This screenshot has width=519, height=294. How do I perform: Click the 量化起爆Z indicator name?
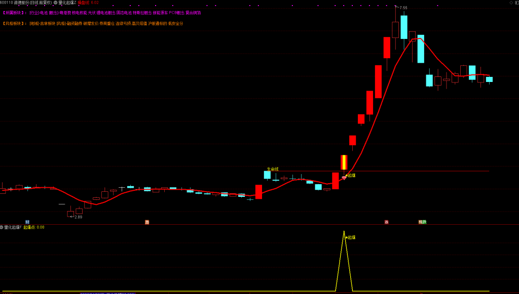coord(67,3)
